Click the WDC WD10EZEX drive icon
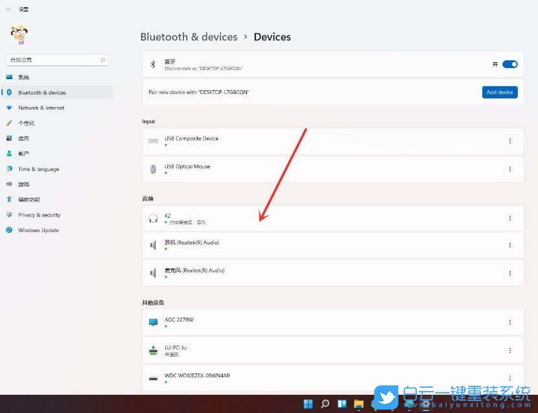Screen dimensions: 538x413 point(153,377)
